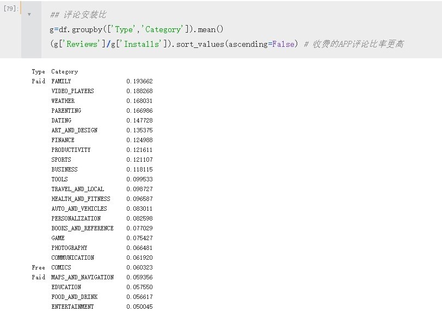Viewport: 442px width, 312px height.
Task: Select the Type column header in output
Action: point(38,72)
